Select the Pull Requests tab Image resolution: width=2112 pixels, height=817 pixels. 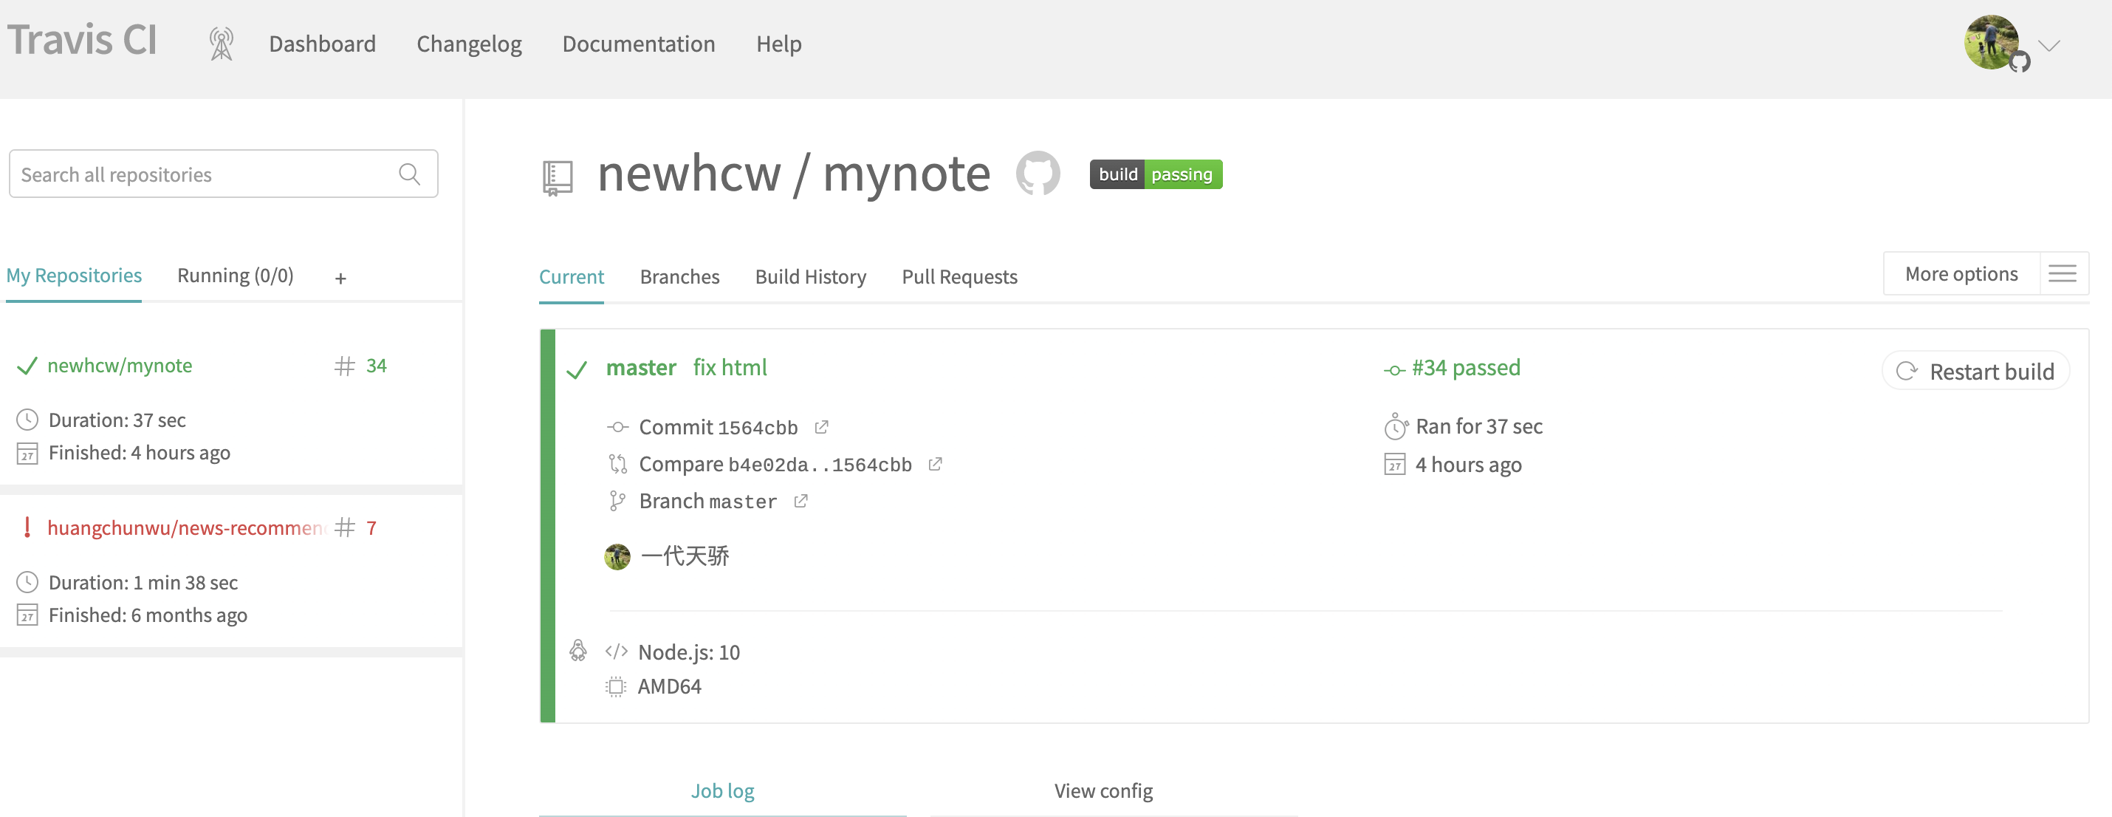(x=959, y=277)
